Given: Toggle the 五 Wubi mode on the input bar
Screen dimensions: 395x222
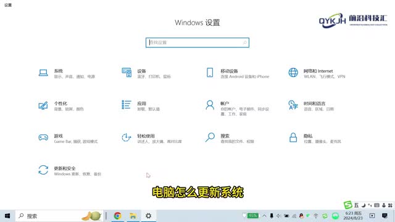Looking at the screenshot, I should [356, 205].
